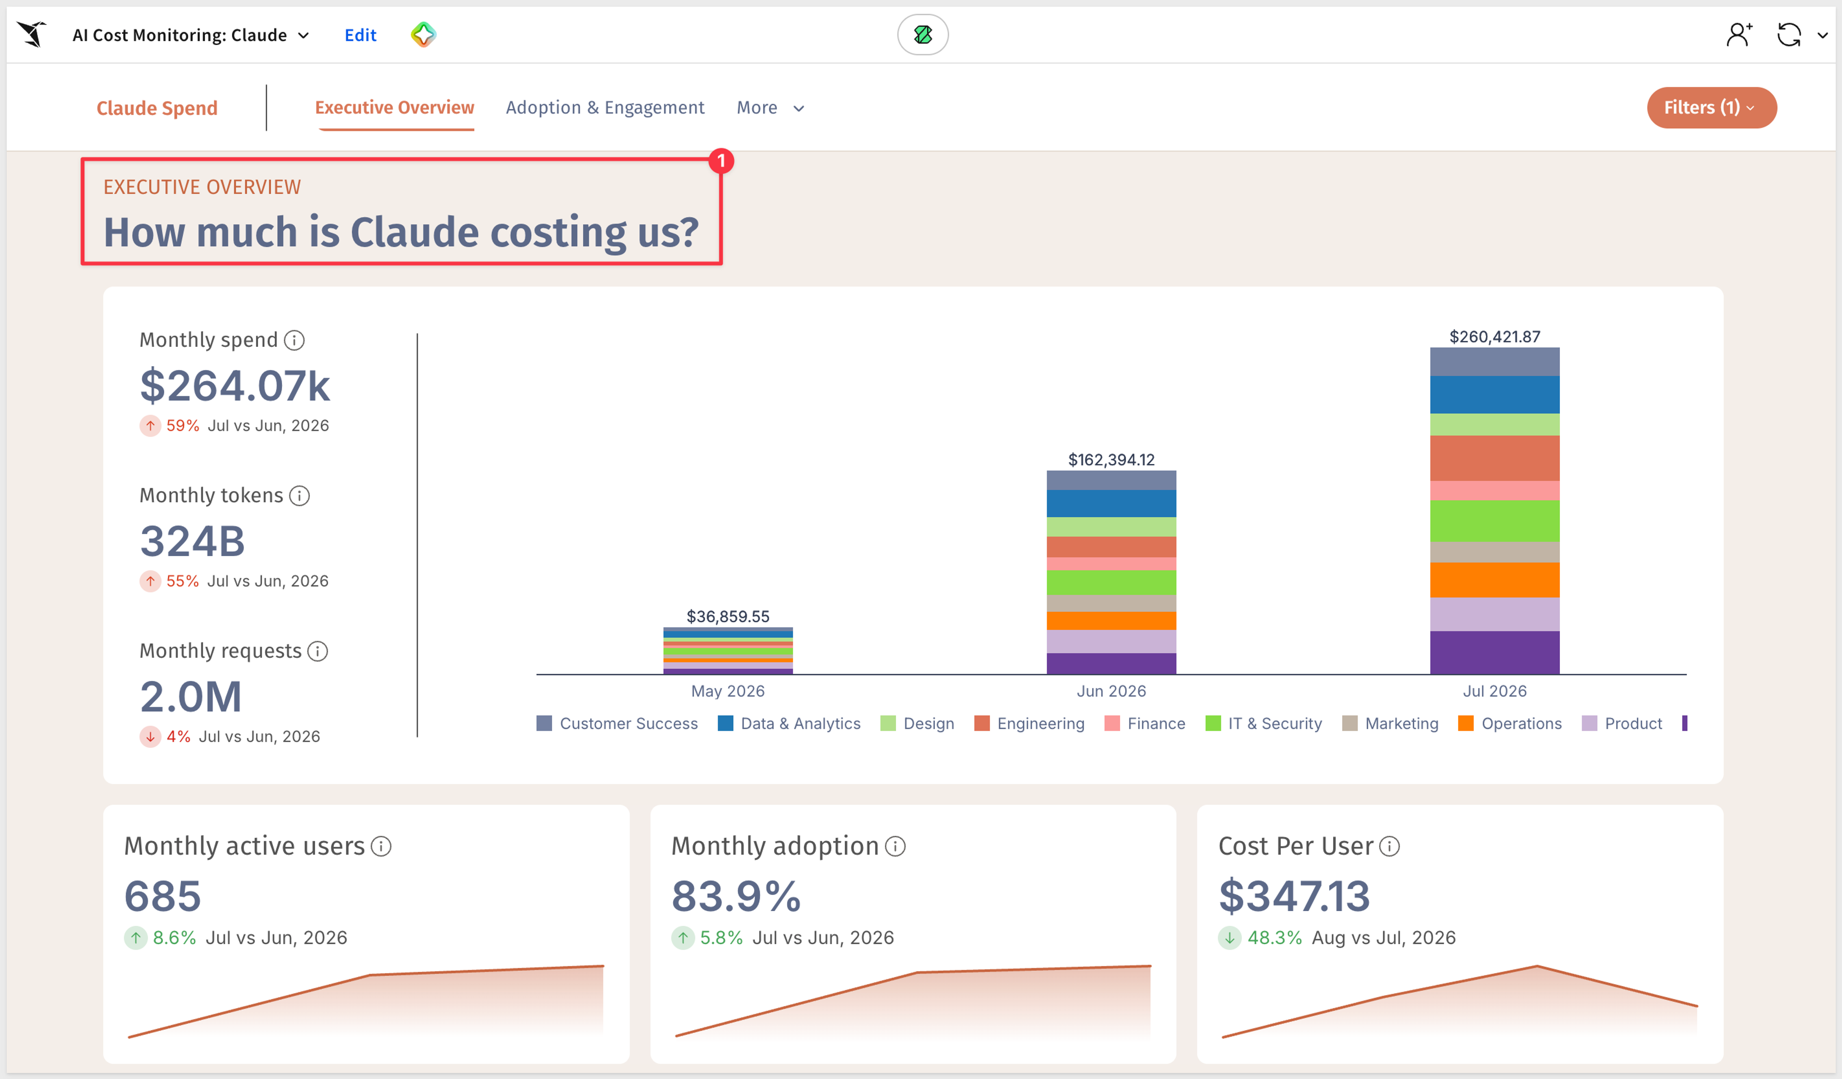1842x1079 pixels.
Task: Click the Monthly active users info icon
Action: [x=381, y=846]
